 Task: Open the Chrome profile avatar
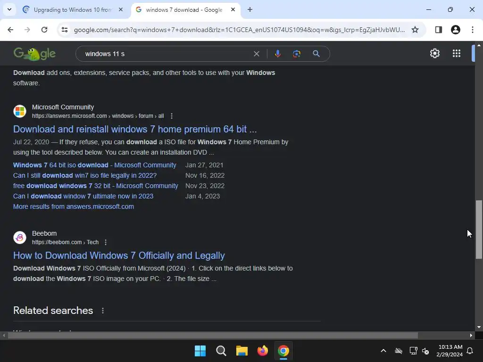pyautogui.click(x=455, y=30)
